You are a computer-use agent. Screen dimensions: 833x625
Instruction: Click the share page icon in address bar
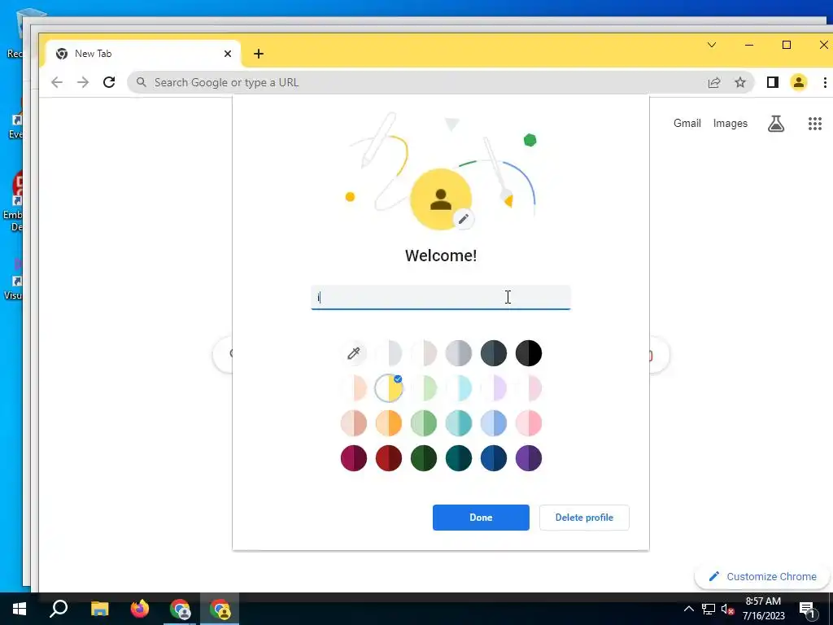[714, 82]
